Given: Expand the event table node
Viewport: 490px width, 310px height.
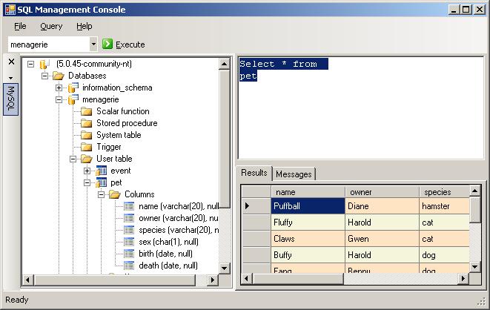Looking at the screenshot, I should 87,171.
